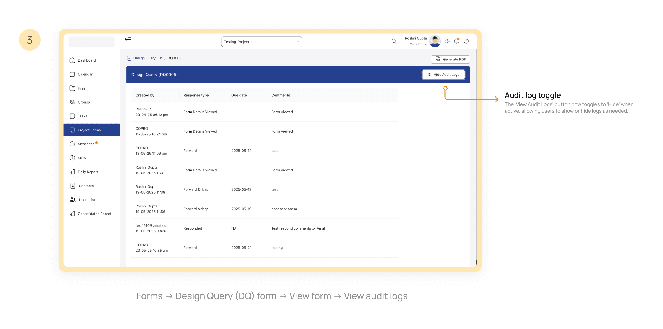Click the MOM clock icon in the sidebar

[72, 158]
